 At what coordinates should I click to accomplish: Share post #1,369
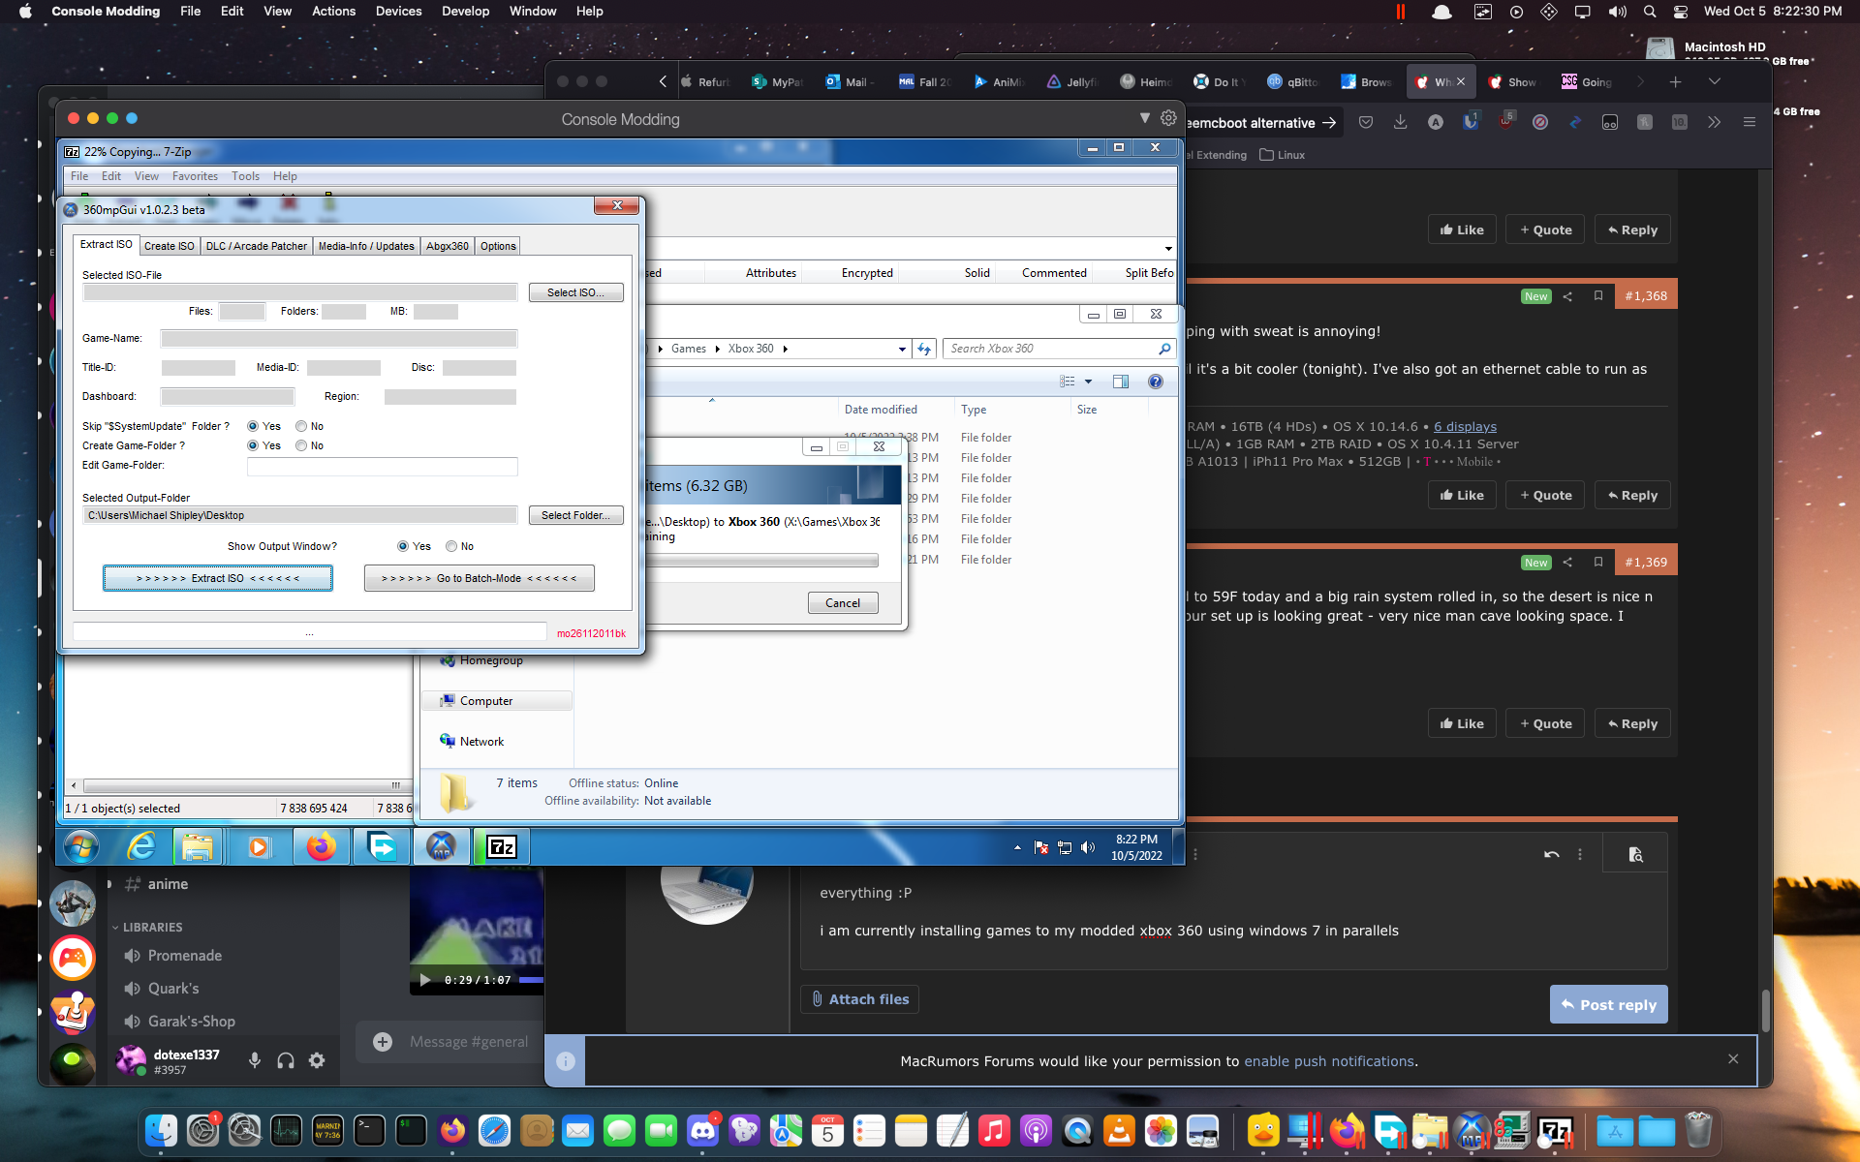pyautogui.click(x=1567, y=562)
